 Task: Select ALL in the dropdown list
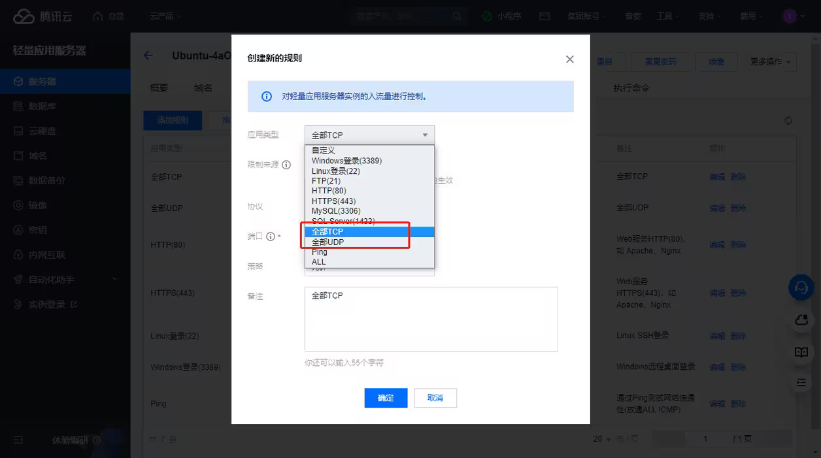(369, 262)
